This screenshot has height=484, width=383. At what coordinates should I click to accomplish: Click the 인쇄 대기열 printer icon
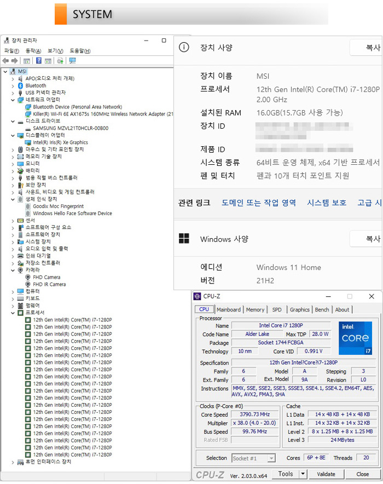[x=20, y=256]
